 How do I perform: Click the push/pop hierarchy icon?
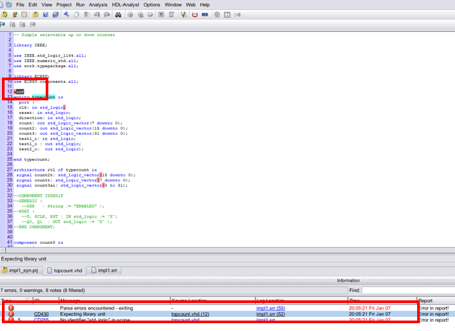coord(150,14)
